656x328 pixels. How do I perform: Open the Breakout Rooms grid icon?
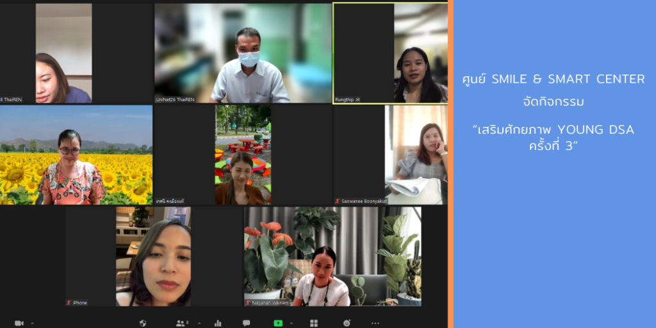click(314, 323)
